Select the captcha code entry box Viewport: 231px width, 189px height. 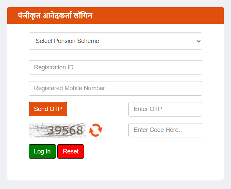click(165, 130)
